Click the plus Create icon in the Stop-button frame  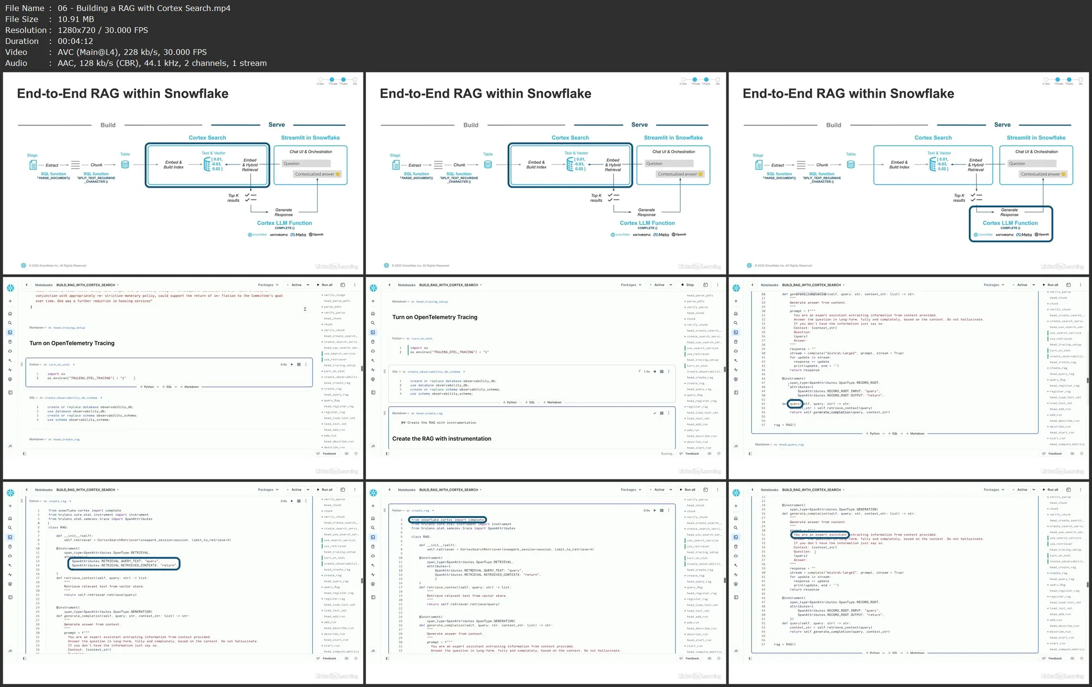point(373,301)
